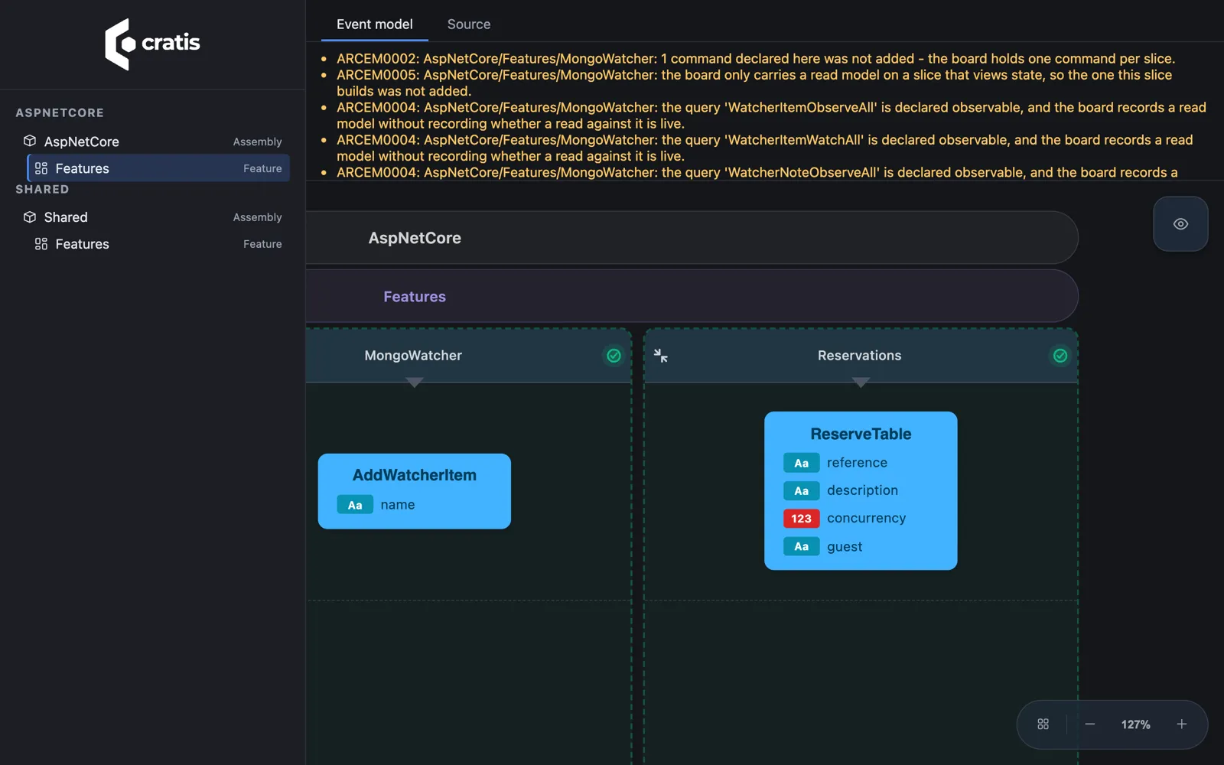This screenshot has height=765, width=1224.
Task: Click the 127% zoom level indicator
Action: tap(1135, 724)
